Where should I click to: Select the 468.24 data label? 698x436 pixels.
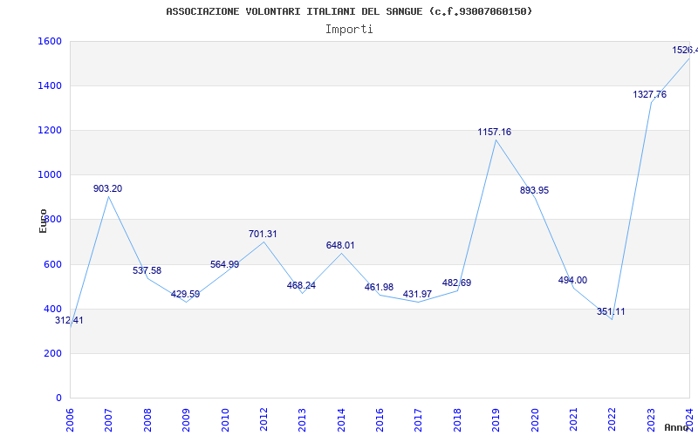point(301,286)
